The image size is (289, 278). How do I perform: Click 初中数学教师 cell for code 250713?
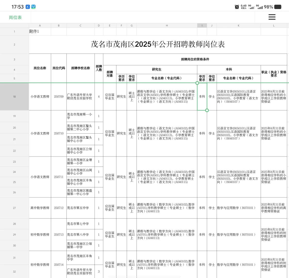[x=40, y=235]
